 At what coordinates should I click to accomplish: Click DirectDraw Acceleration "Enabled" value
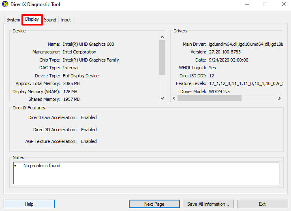click(89, 117)
